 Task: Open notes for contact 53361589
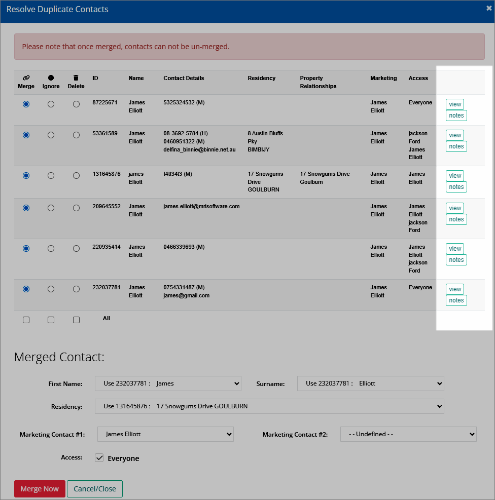coord(456,146)
